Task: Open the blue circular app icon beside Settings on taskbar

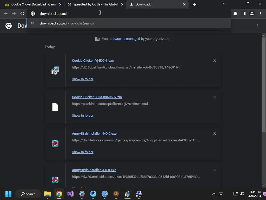Action: pos(93,194)
